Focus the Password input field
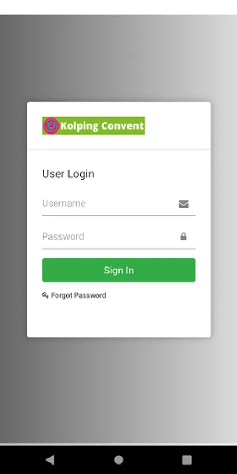This screenshot has width=237, height=474. click(x=119, y=236)
